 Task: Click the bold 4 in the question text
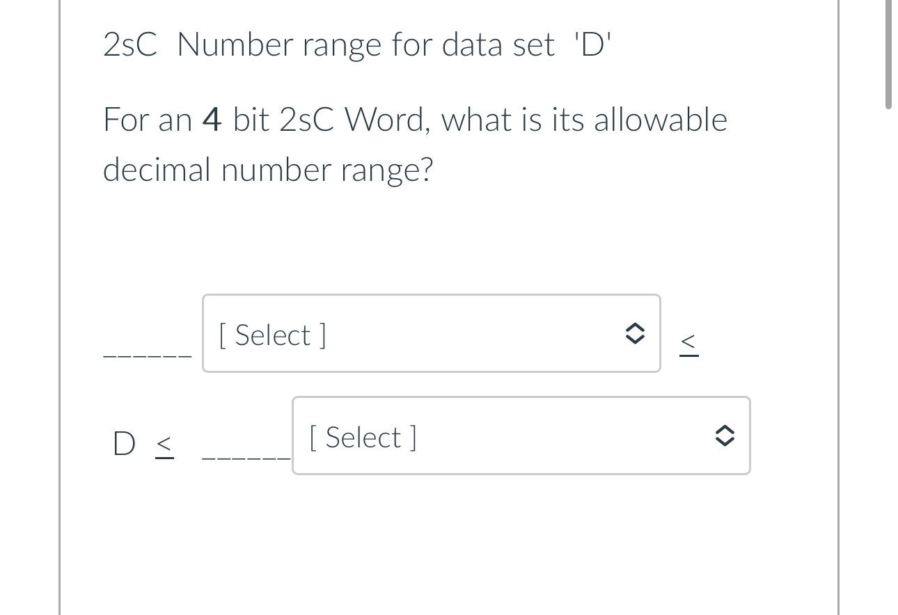tap(211, 119)
